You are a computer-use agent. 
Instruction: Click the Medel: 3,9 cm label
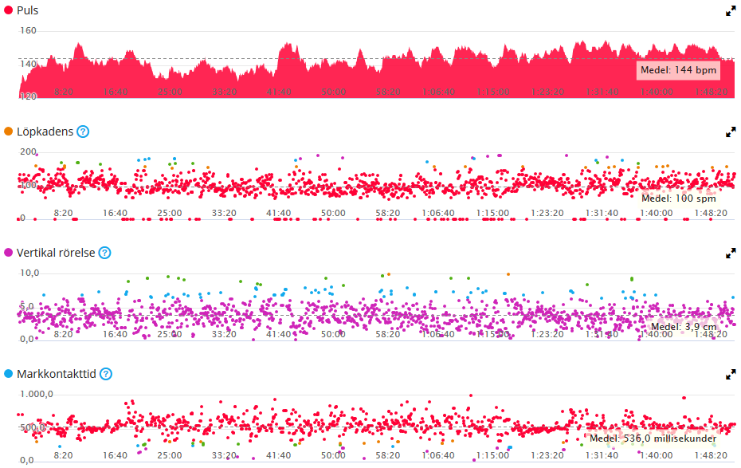tap(684, 327)
